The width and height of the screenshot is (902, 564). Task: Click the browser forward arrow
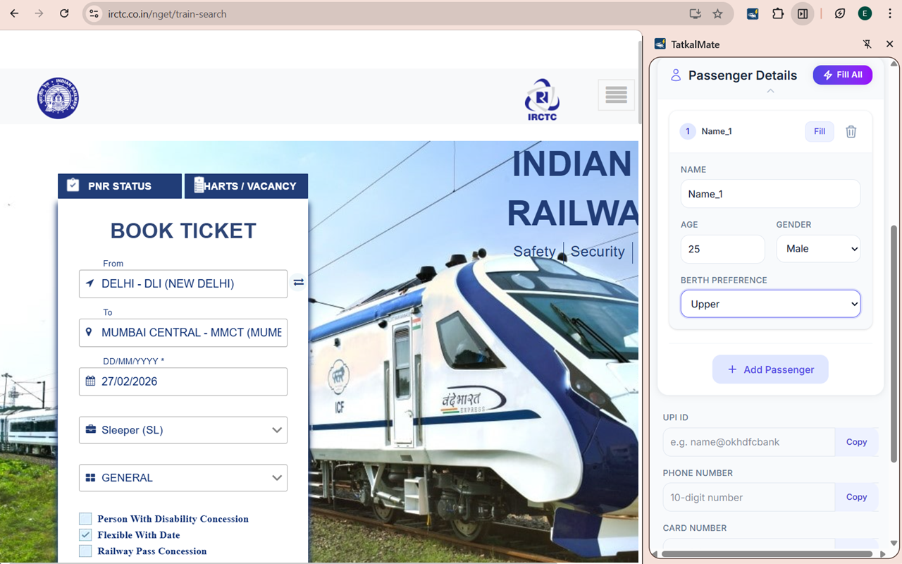(39, 13)
